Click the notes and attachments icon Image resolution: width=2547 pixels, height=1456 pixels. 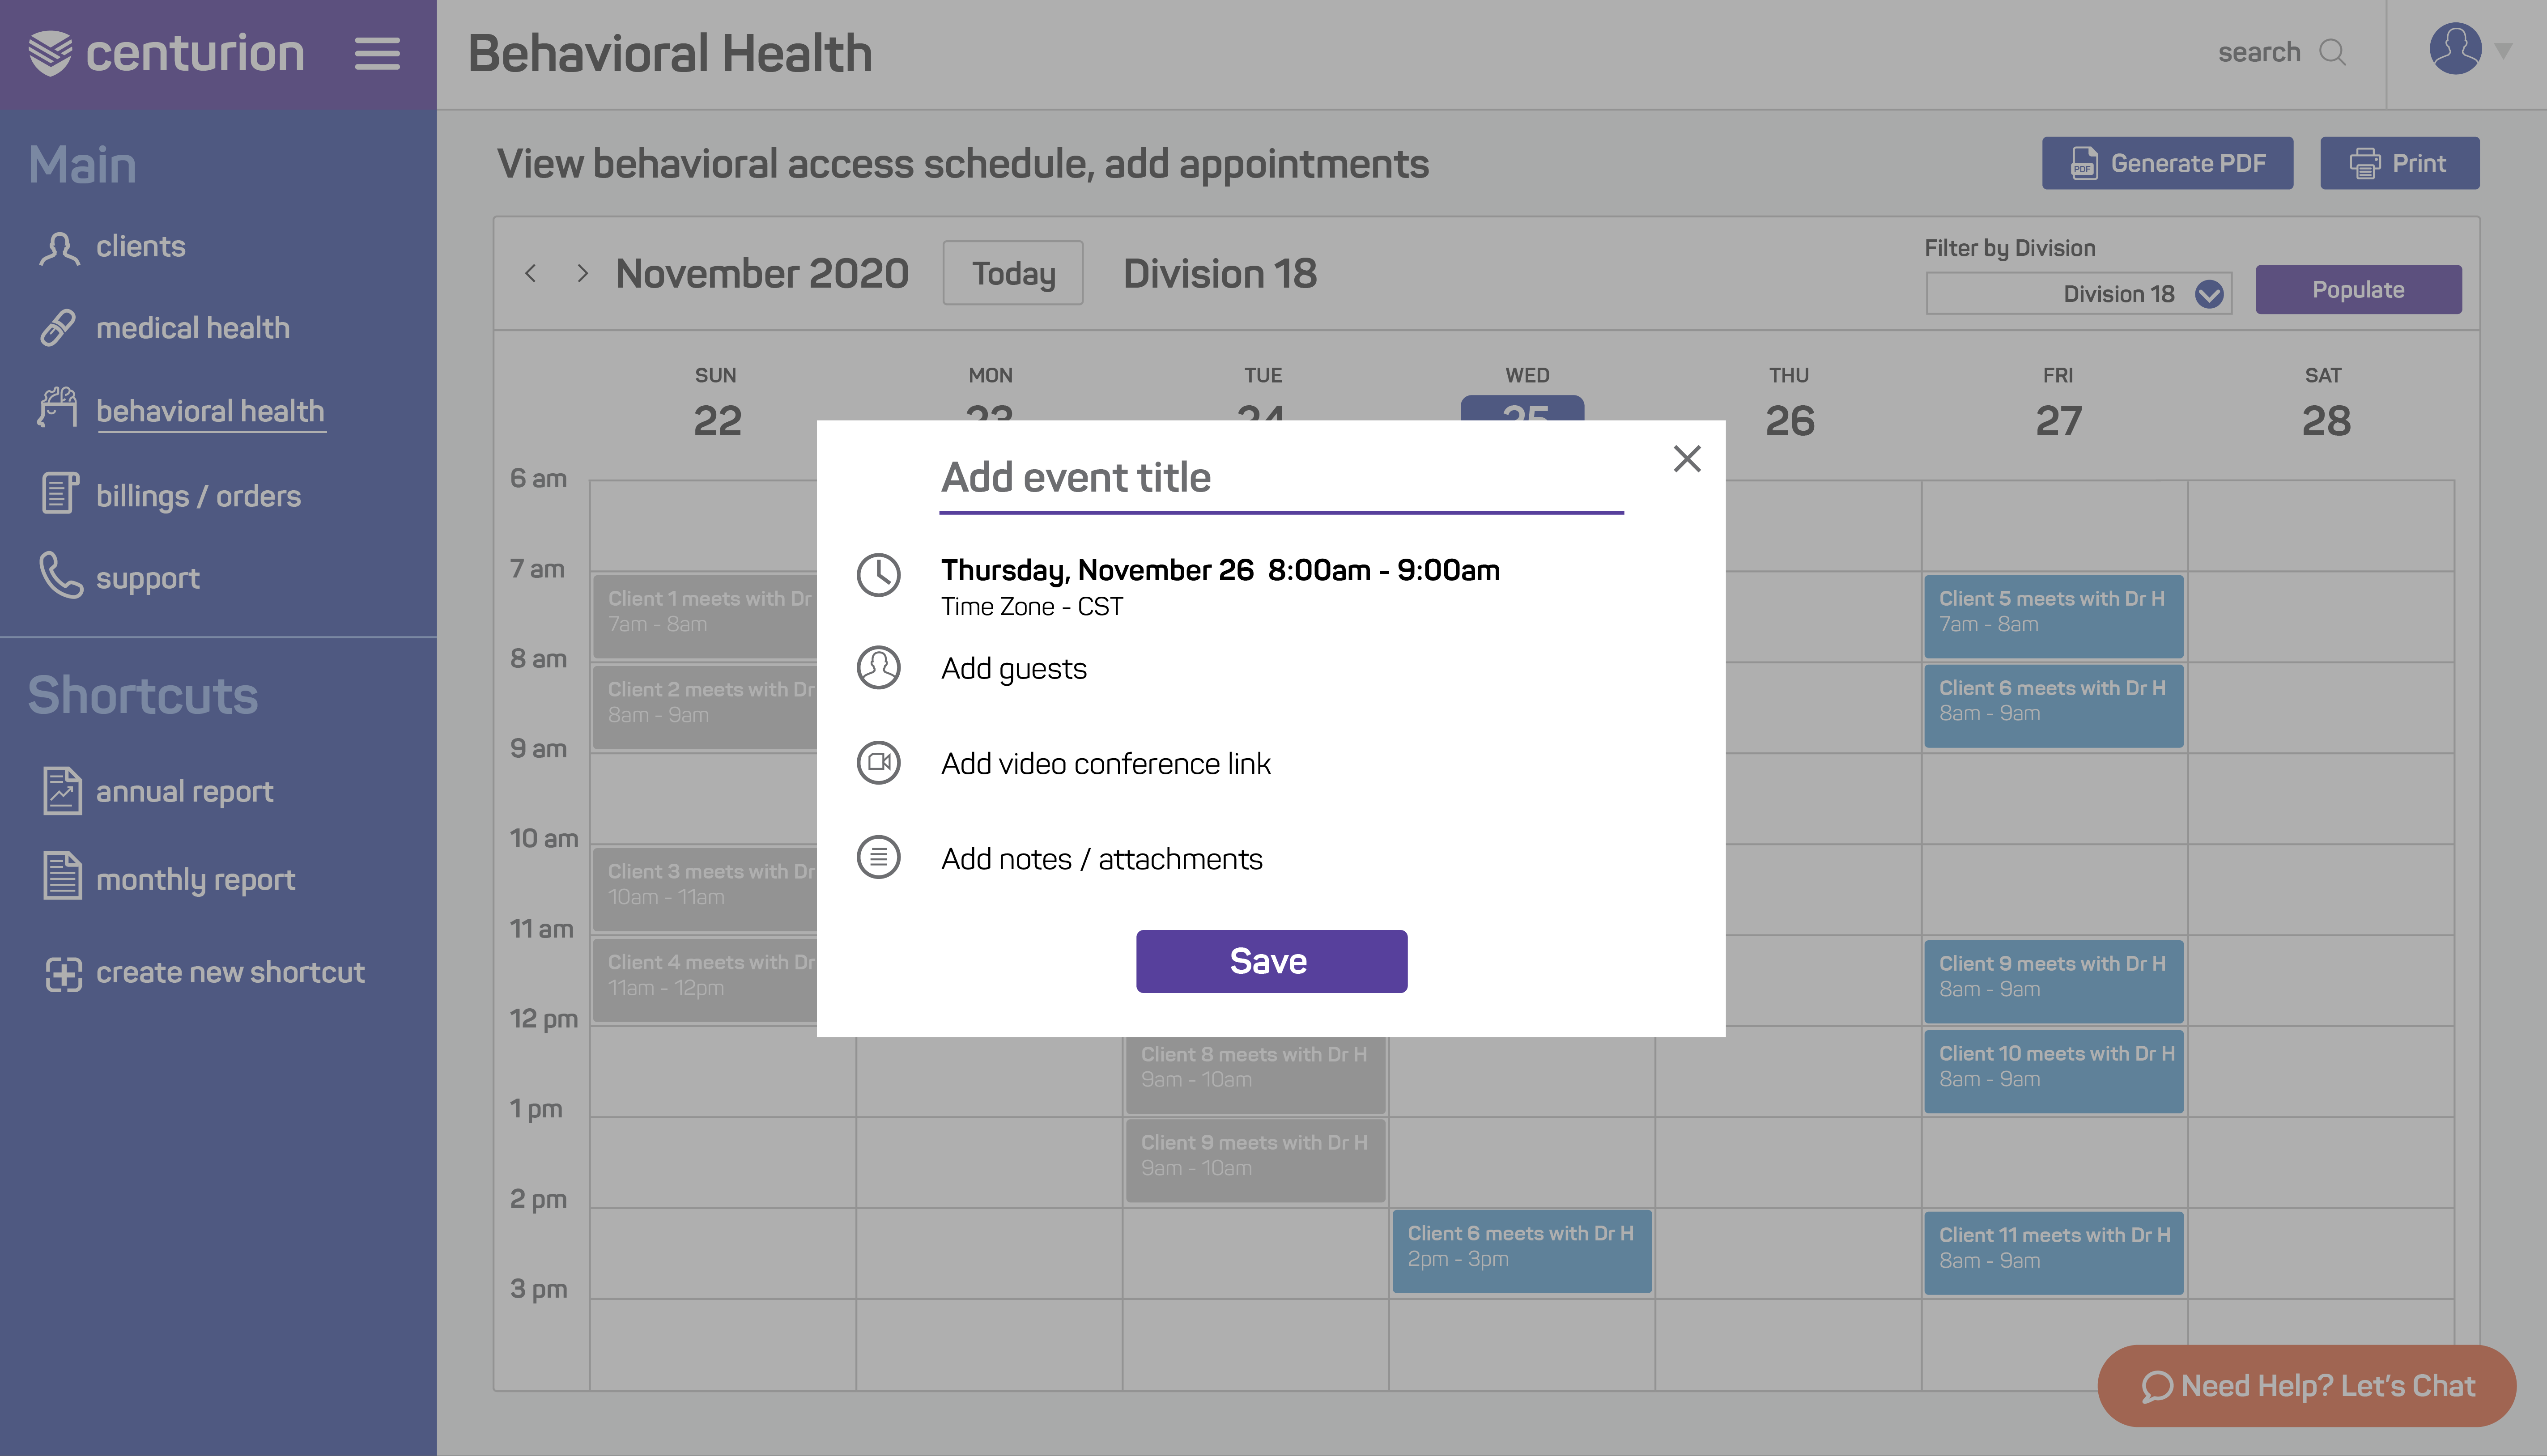[x=878, y=858]
